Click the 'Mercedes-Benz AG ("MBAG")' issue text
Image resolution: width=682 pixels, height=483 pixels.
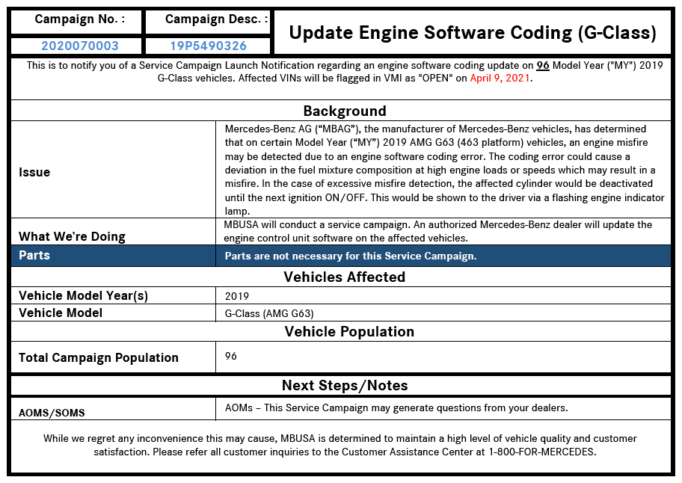[444, 170]
